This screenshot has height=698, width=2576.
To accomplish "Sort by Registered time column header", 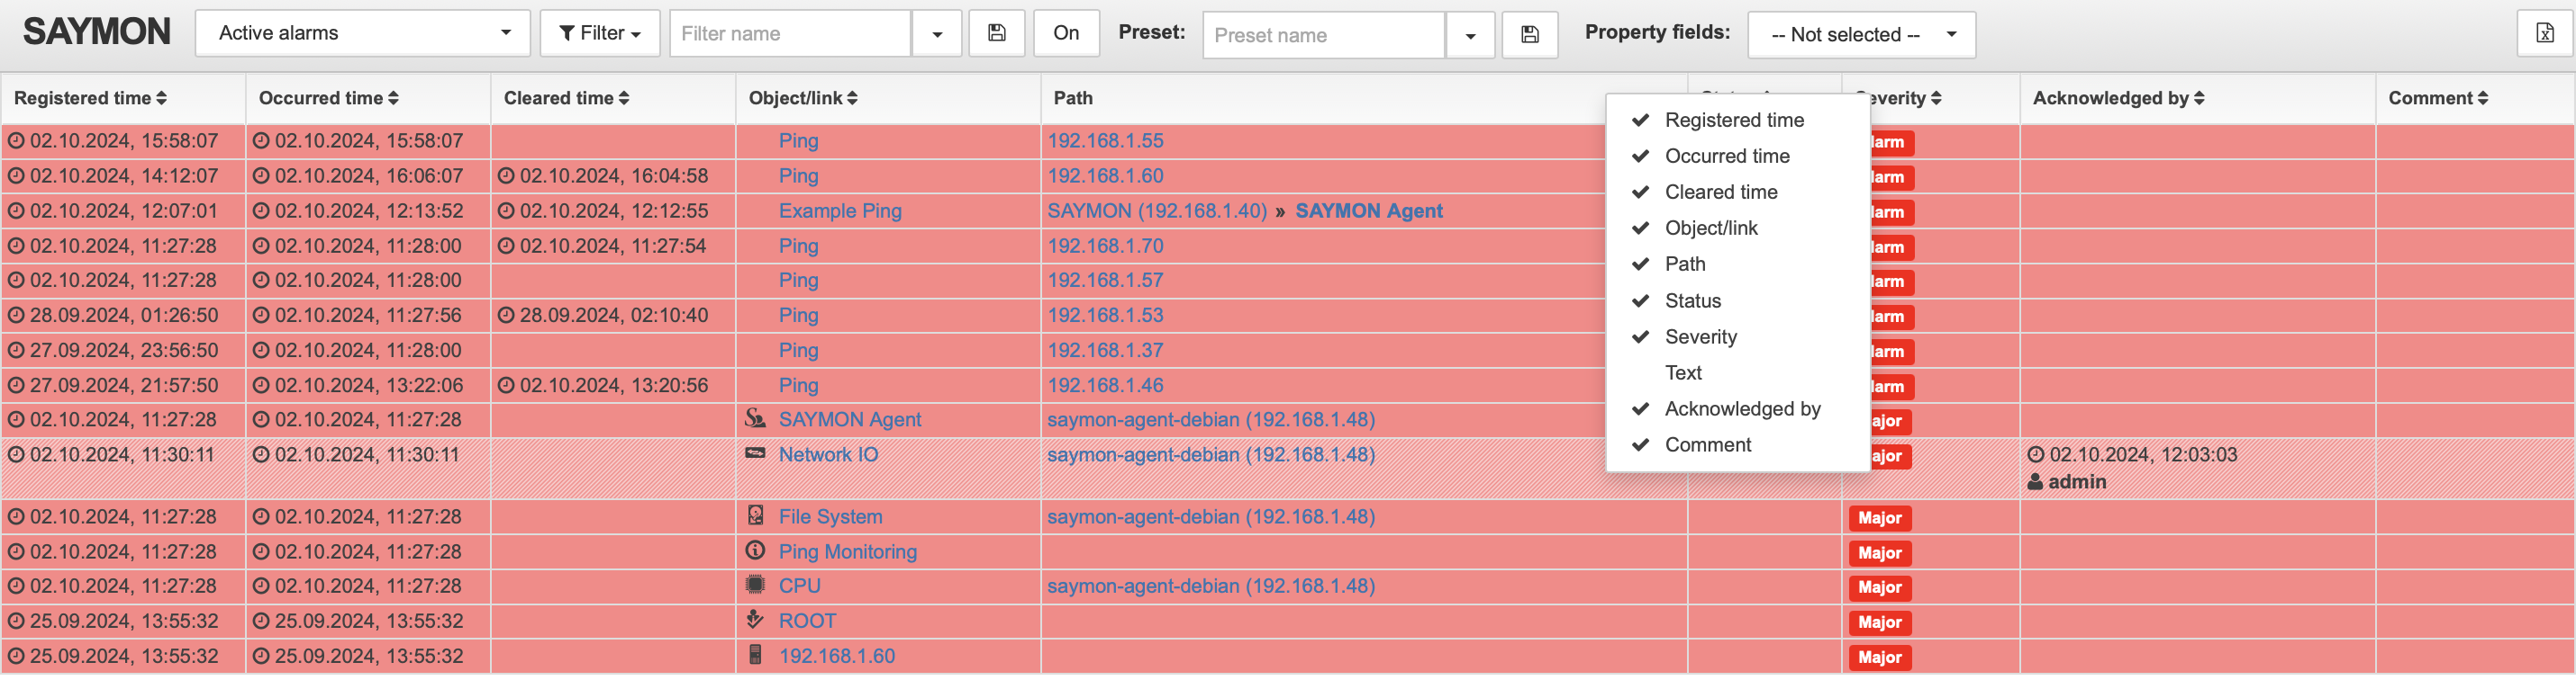I will tap(90, 98).
